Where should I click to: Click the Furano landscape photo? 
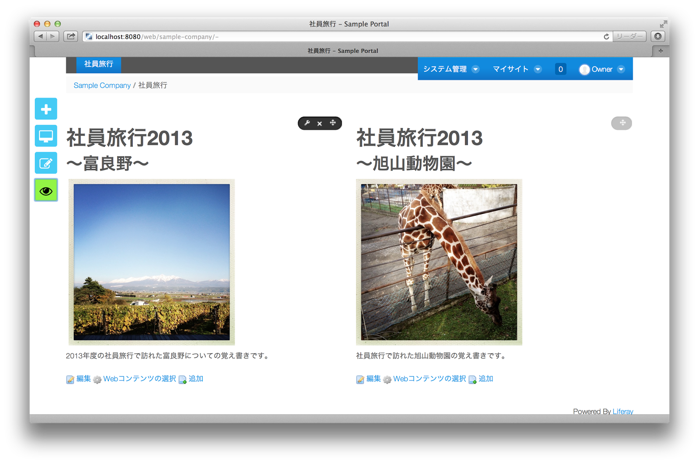[152, 262]
